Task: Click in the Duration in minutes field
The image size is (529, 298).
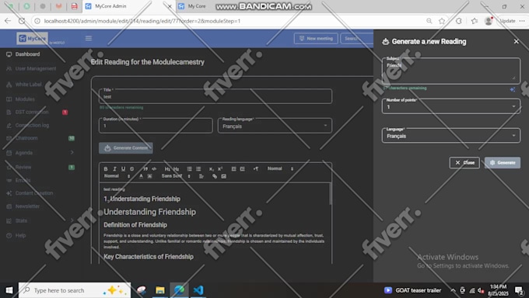Action: [156, 125]
